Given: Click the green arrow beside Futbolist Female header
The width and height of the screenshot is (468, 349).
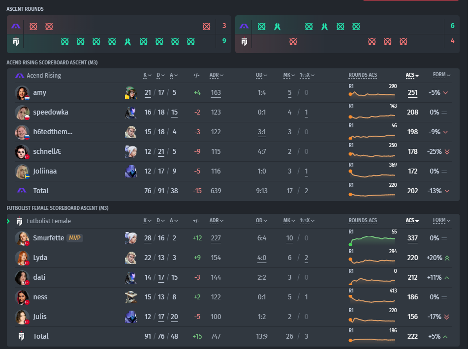Looking at the screenshot, I should (x=8, y=221).
